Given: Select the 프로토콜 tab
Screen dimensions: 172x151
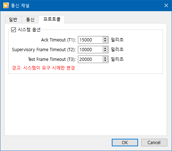Looking at the screenshot, I should pos(52,19).
